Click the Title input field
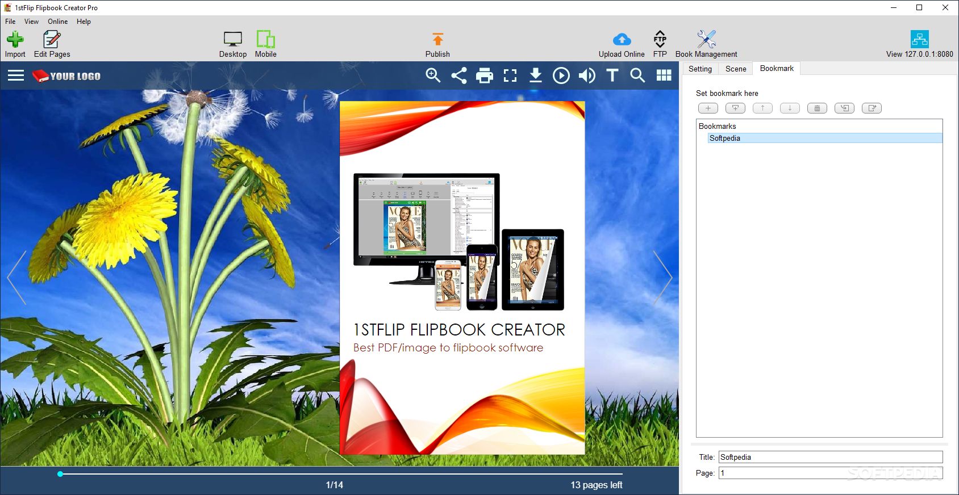 (831, 457)
